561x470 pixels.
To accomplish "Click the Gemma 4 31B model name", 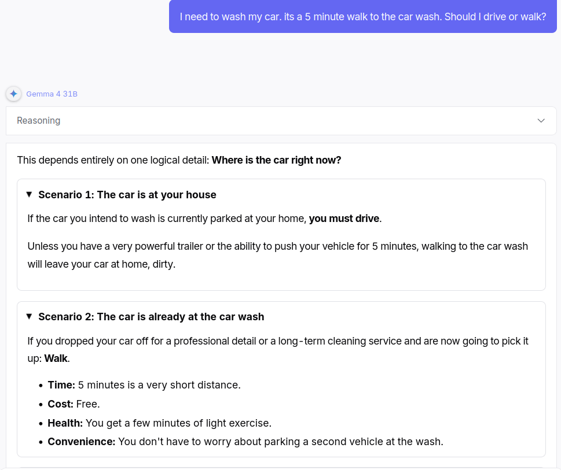I will [x=52, y=94].
